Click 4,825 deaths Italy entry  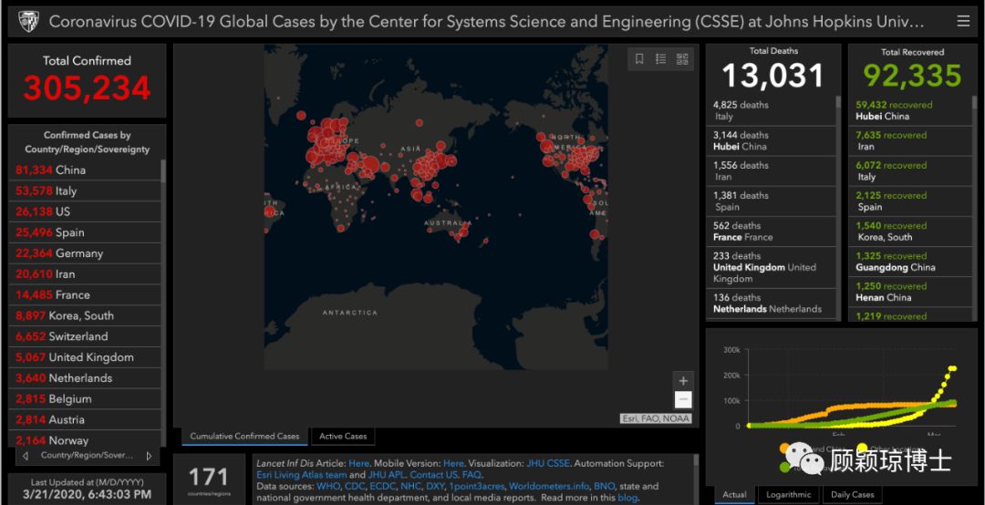tap(771, 110)
